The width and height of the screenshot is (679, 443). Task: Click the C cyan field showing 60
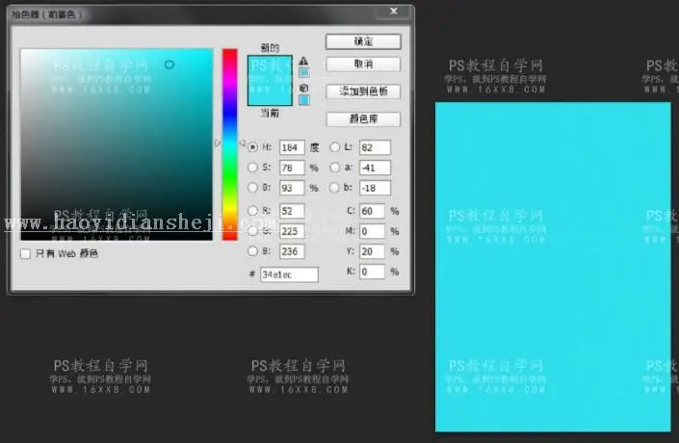(372, 211)
